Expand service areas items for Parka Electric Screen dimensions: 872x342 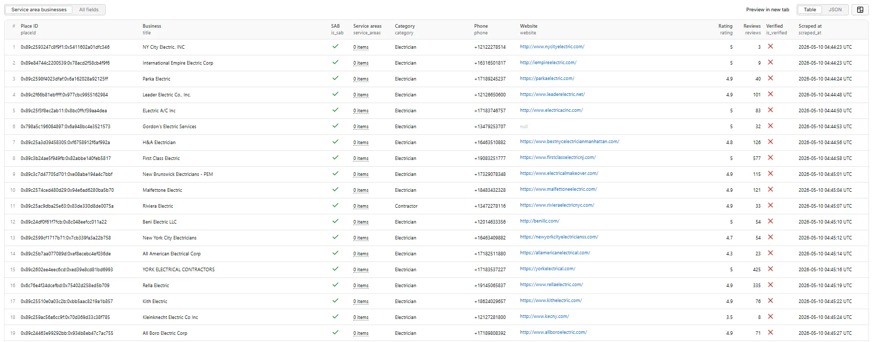(x=361, y=79)
